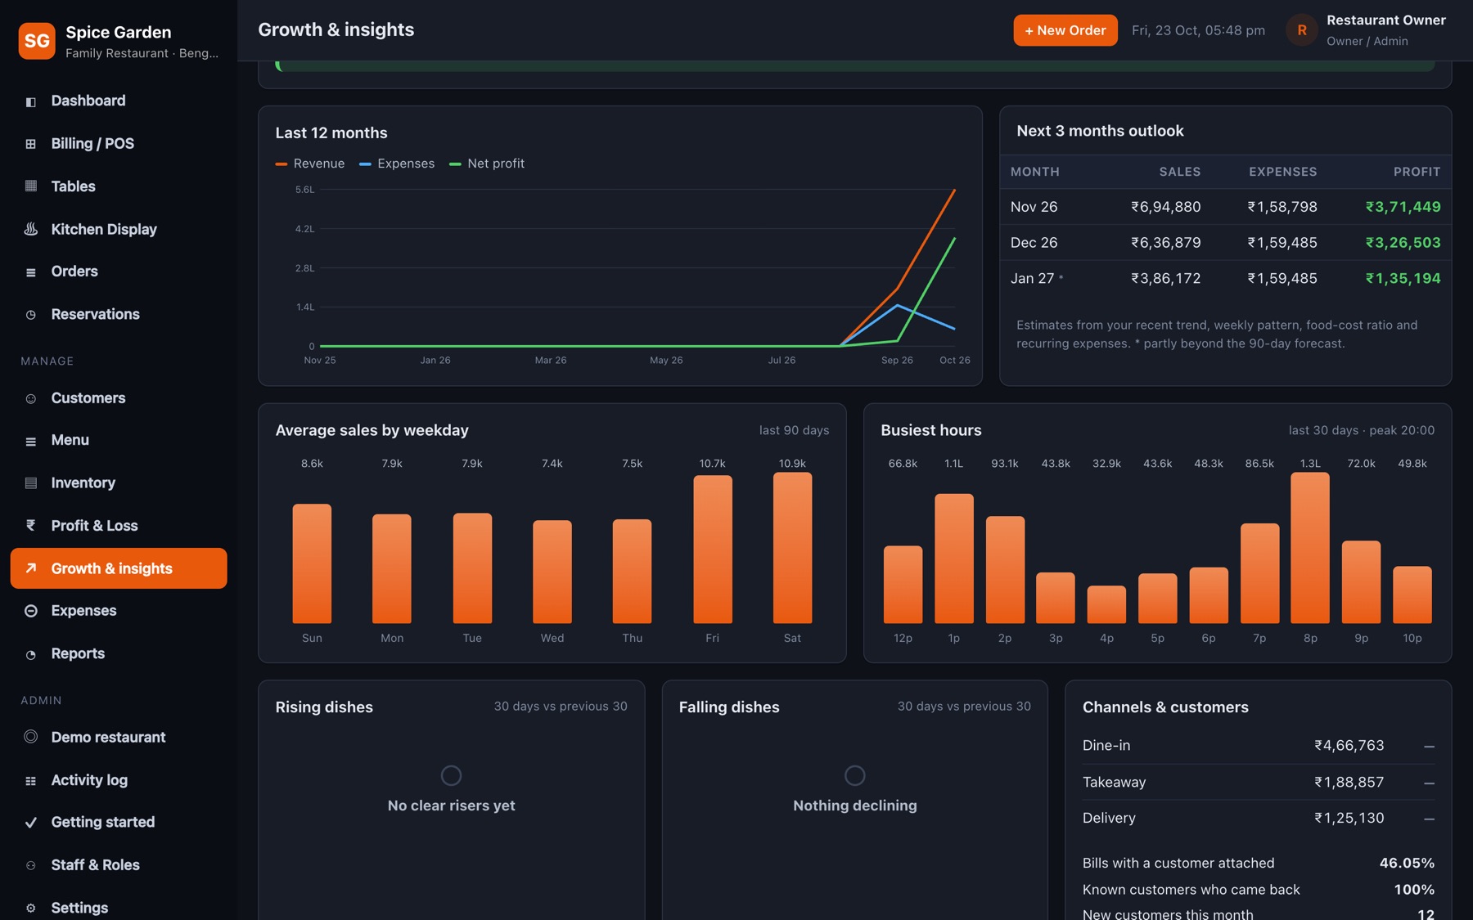1473x920 pixels.
Task: Toggle the Revenue legend swatch
Action: [282, 164]
